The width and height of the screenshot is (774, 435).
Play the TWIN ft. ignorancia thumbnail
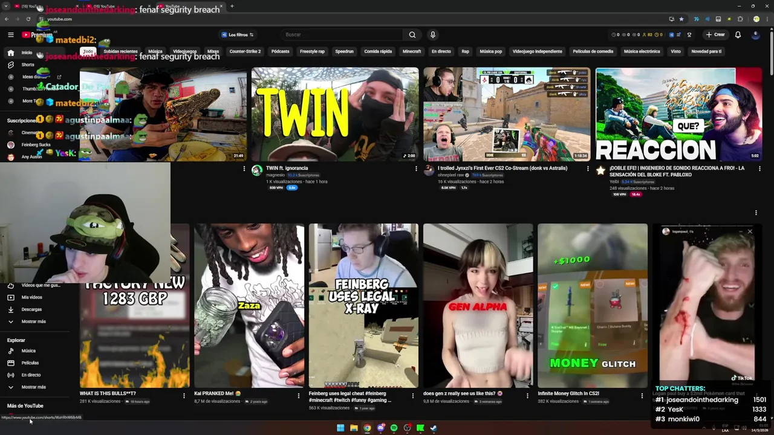pos(335,114)
